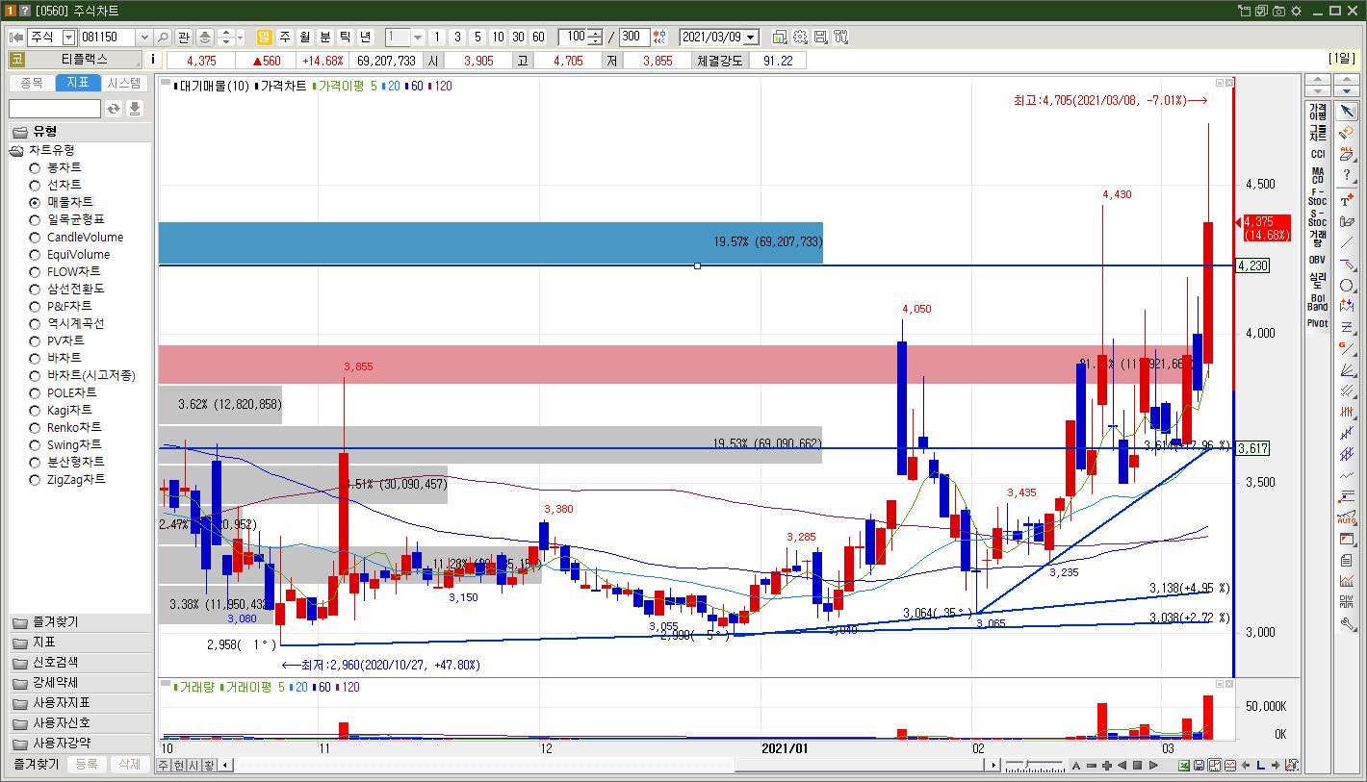Click the total count field showing 300
This screenshot has width=1367, height=782.
pos(634,37)
